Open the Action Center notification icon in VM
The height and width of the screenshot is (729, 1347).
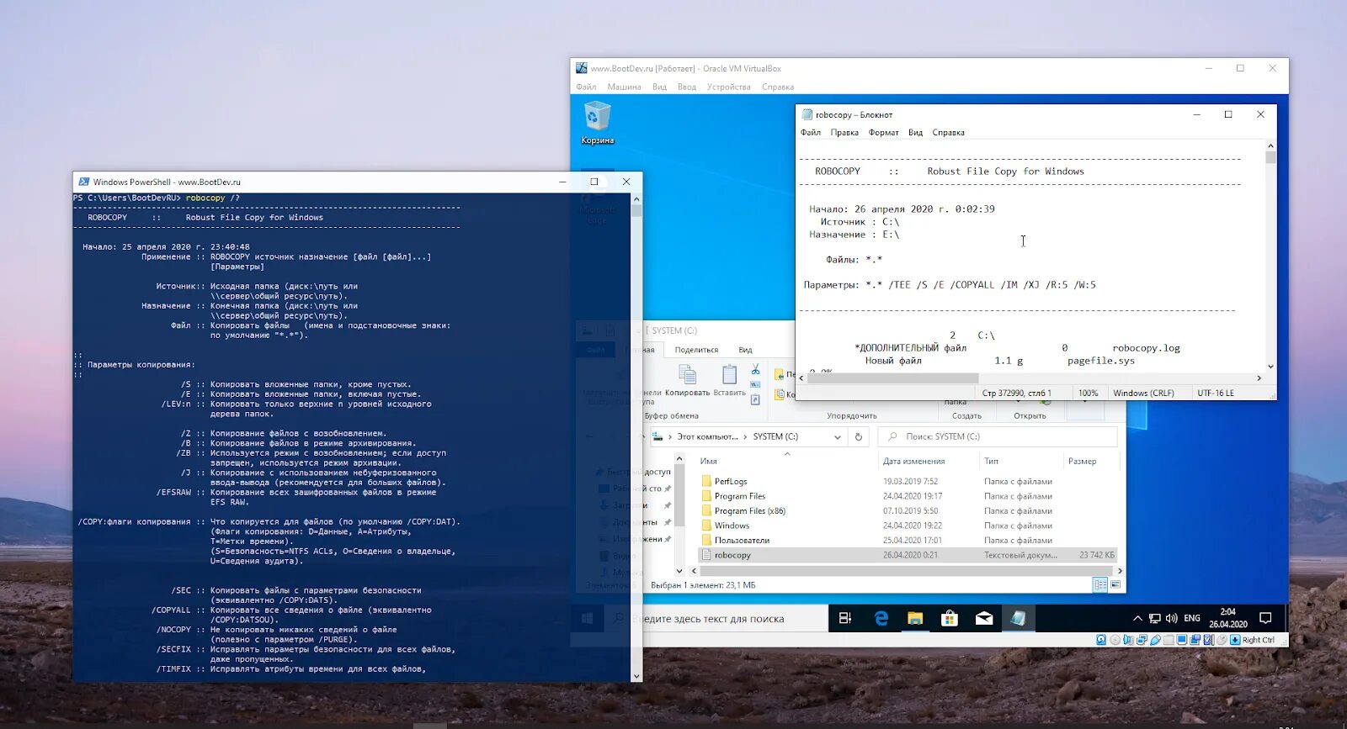(x=1265, y=618)
